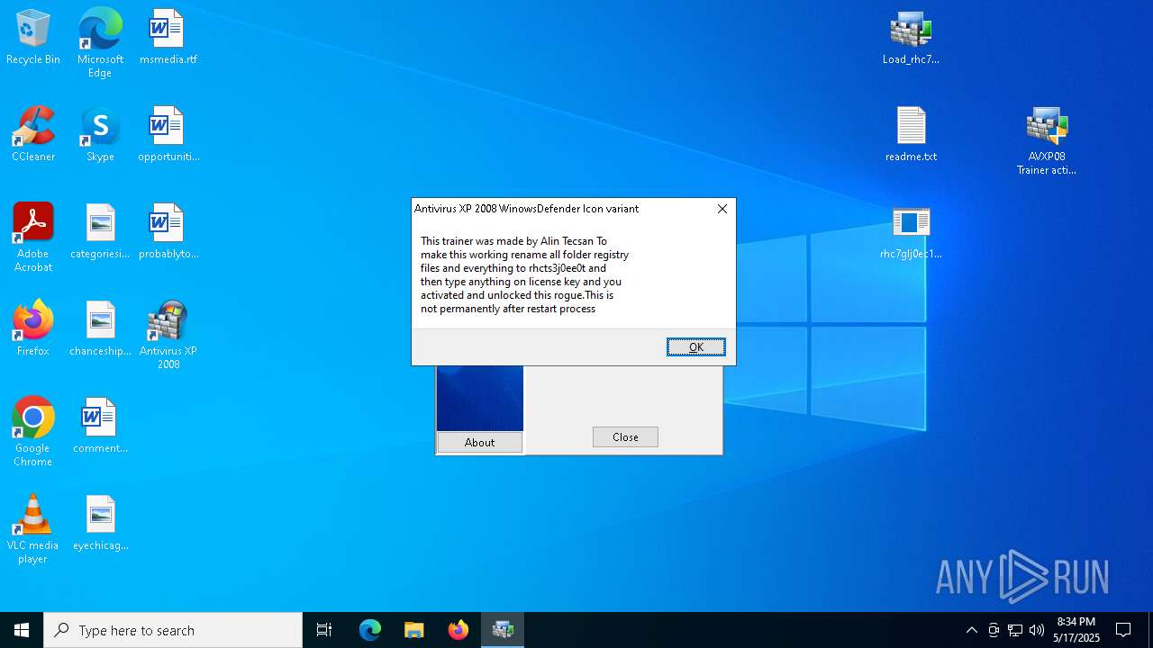Click the taskbar search box
Viewport: 1153px width, 648px height.
173,630
